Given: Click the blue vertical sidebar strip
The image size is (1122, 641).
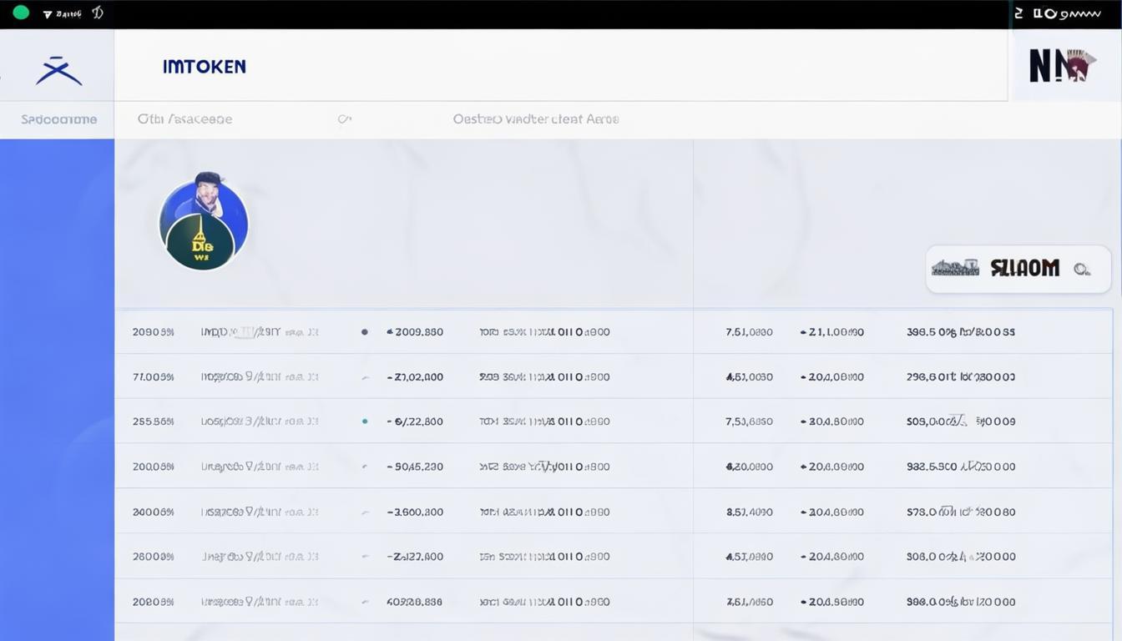Looking at the screenshot, I should point(57,384).
